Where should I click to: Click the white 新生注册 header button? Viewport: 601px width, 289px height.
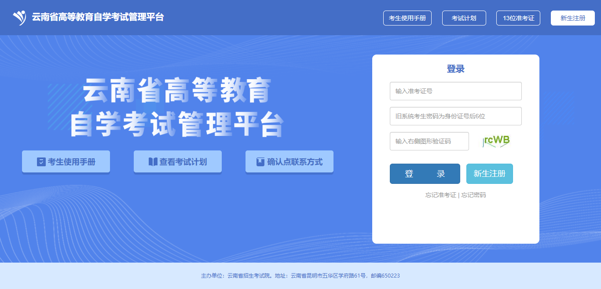coord(573,18)
